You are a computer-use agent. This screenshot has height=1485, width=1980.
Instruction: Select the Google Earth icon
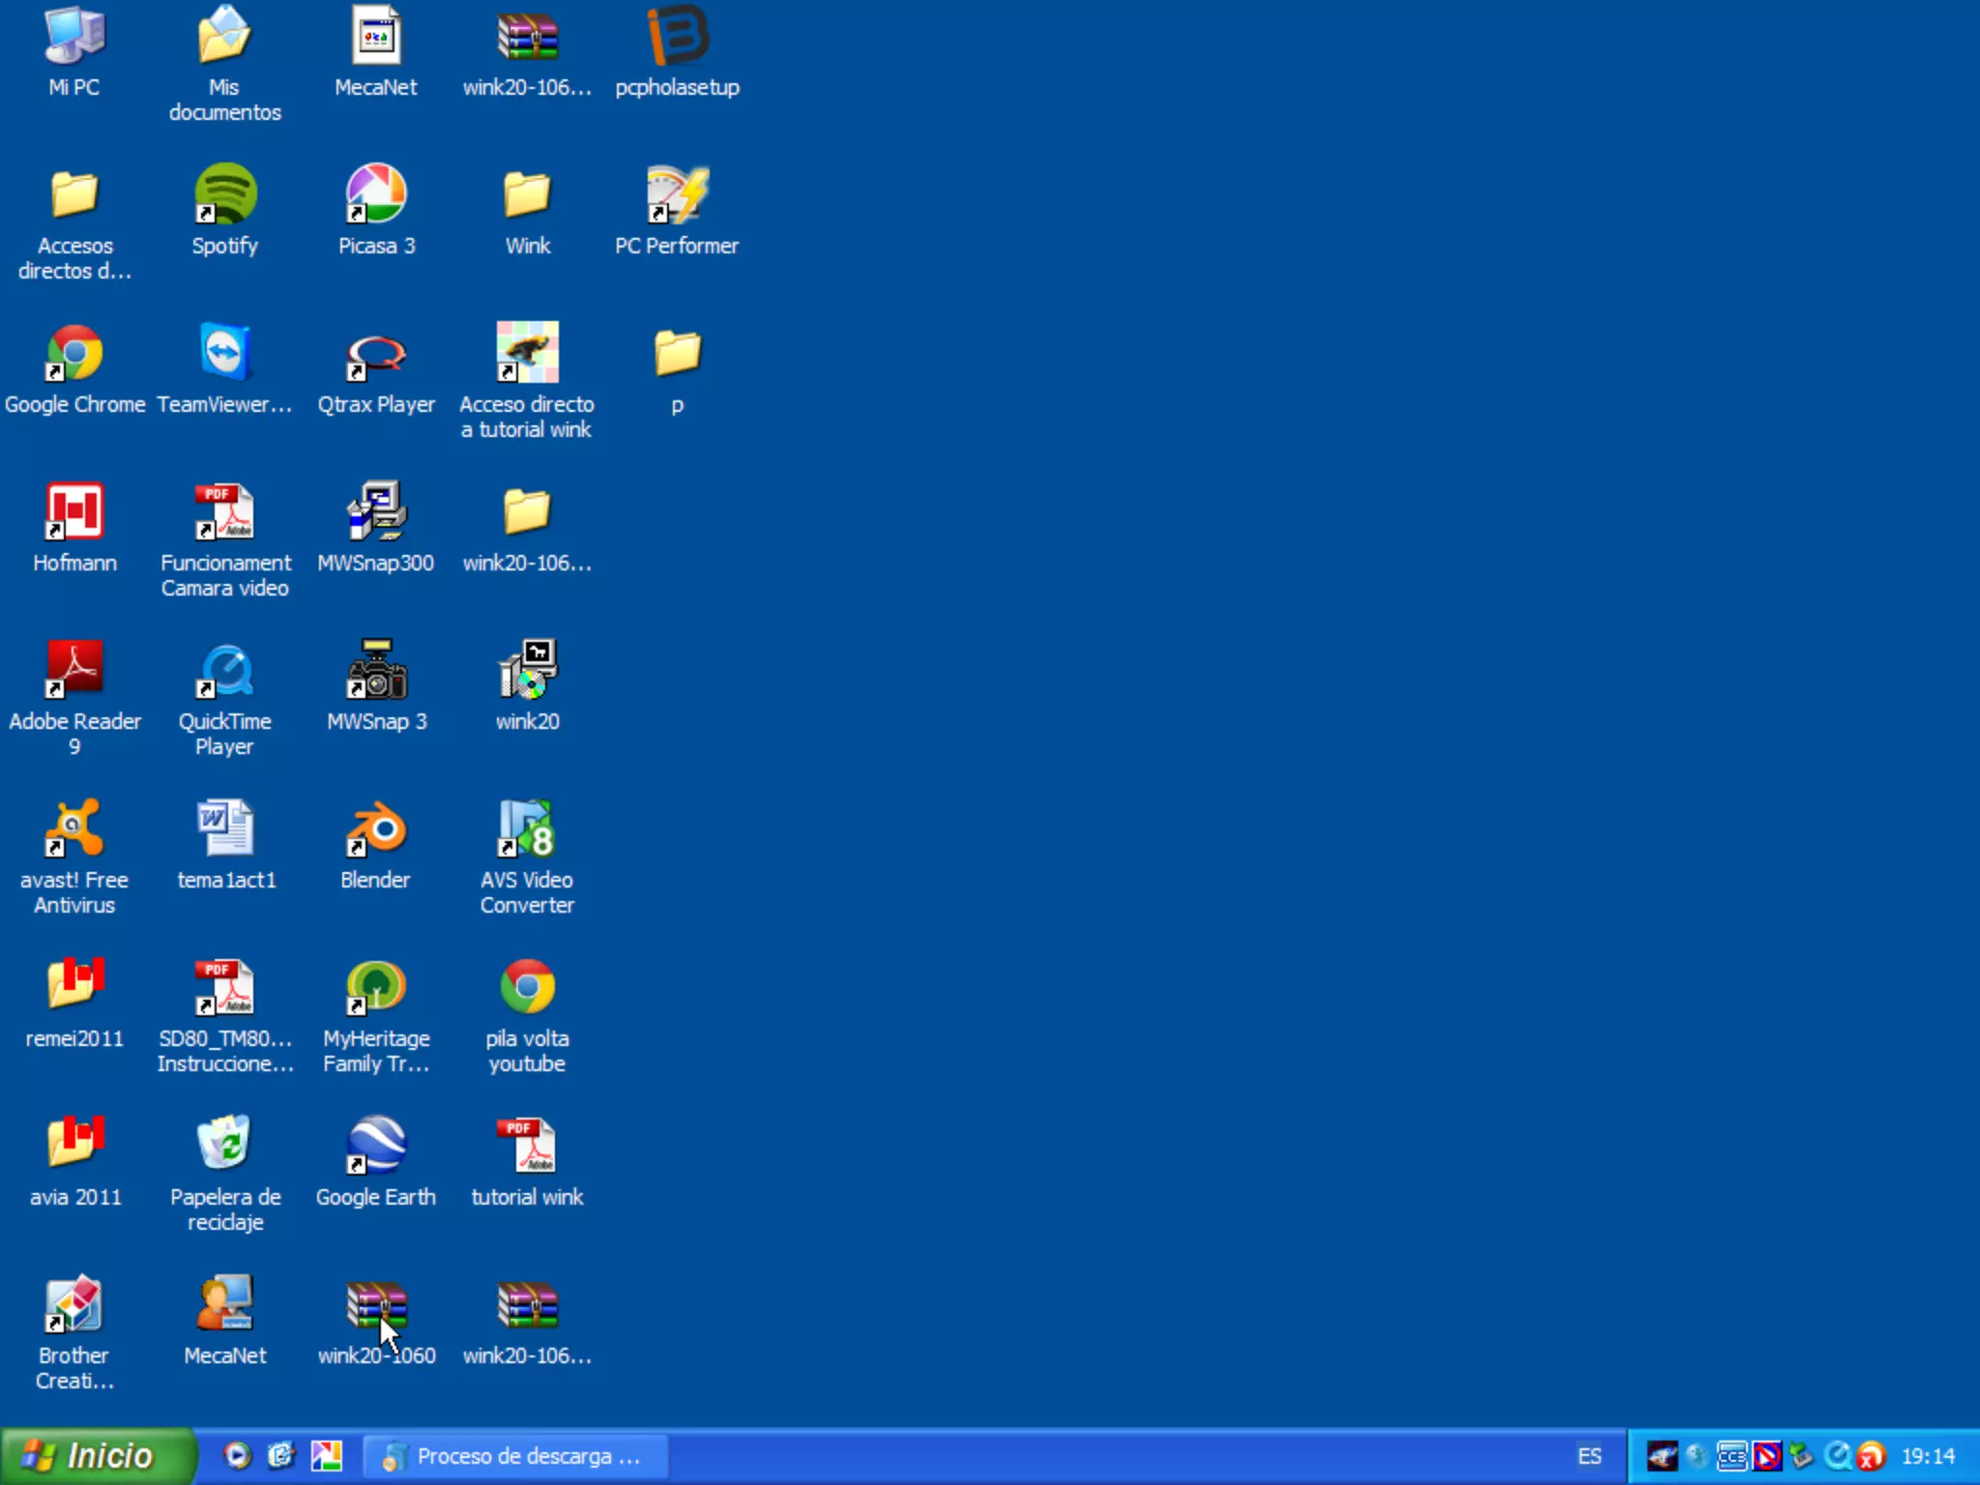click(x=376, y=1146)
